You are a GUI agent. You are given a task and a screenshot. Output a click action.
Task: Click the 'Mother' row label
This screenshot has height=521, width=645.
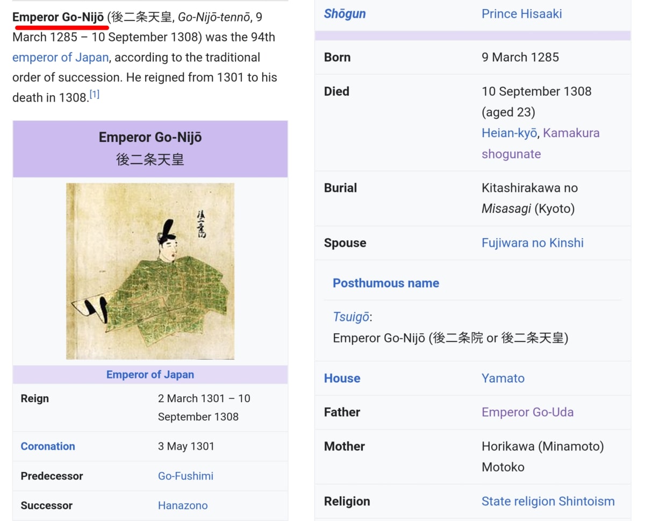coord(344,446)
